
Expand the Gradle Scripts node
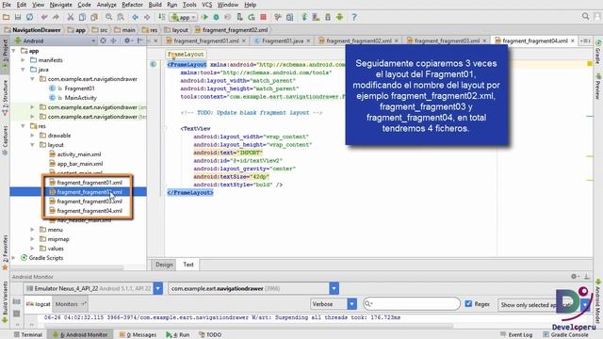pyautogui.click(x=14, y=258)
